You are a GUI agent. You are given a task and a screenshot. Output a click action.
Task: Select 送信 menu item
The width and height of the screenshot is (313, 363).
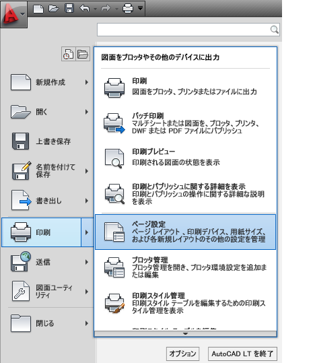(47, 262)
